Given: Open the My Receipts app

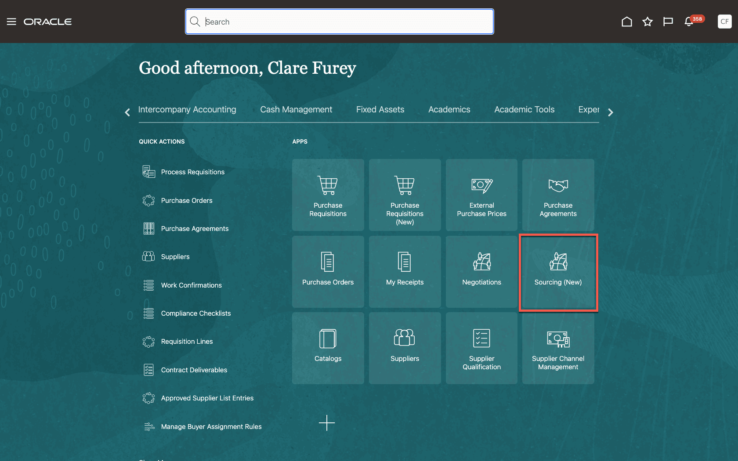Looking at the screenshot, I should coord(405,271).
